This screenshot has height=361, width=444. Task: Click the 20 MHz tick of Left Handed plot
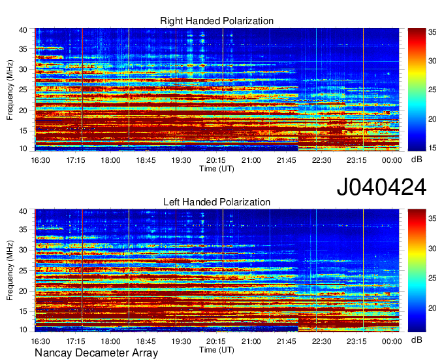point(23,291)
